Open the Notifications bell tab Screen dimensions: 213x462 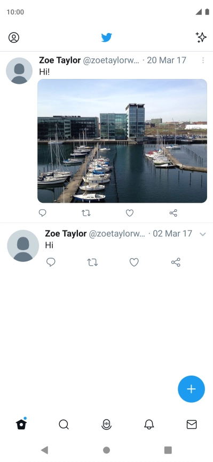tap(149, 425)
